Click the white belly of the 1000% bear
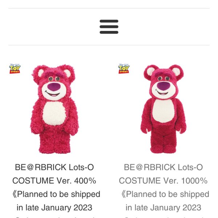Screen dimensions: 218x218 [x=163, y=111]
